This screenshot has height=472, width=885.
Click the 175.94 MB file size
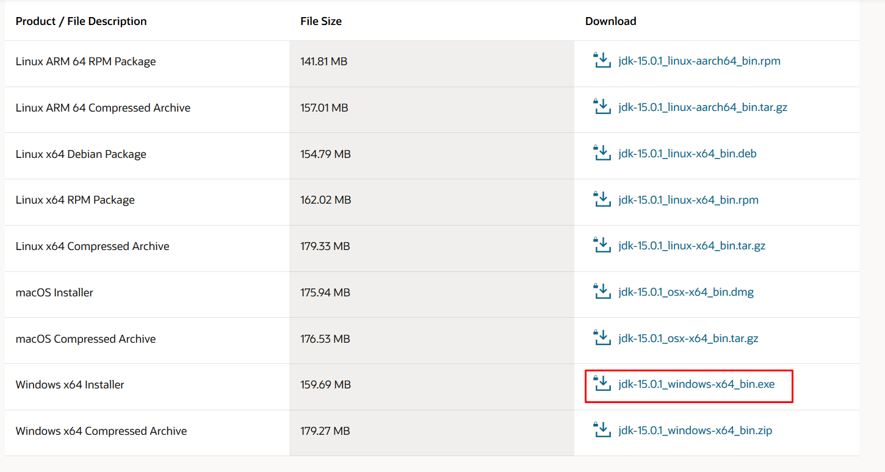325,293
